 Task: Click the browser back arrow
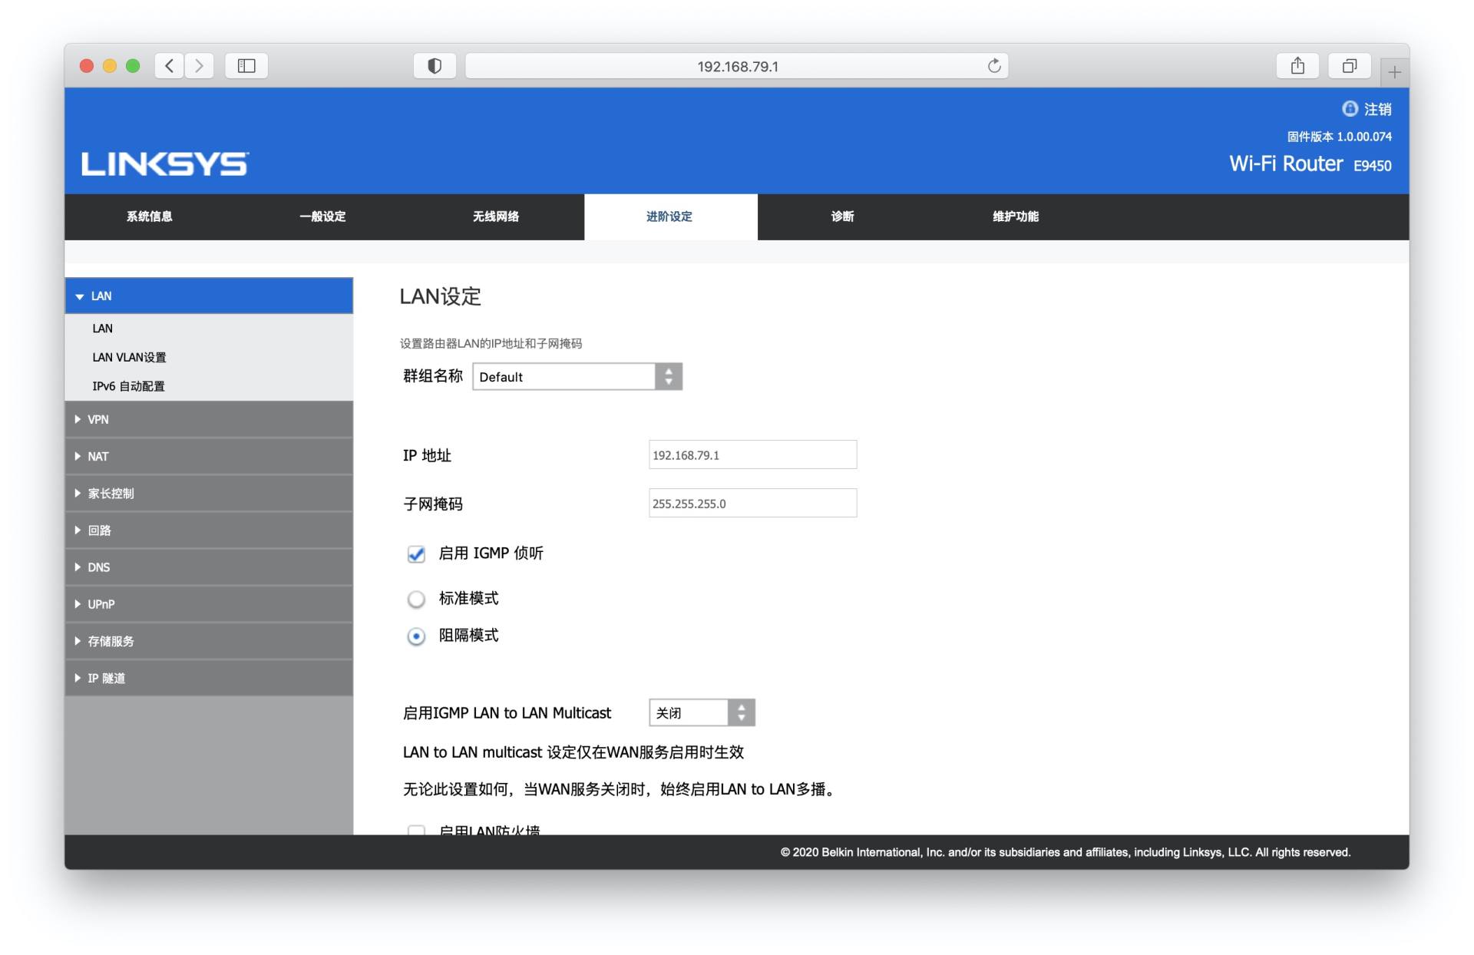[169, 66]
